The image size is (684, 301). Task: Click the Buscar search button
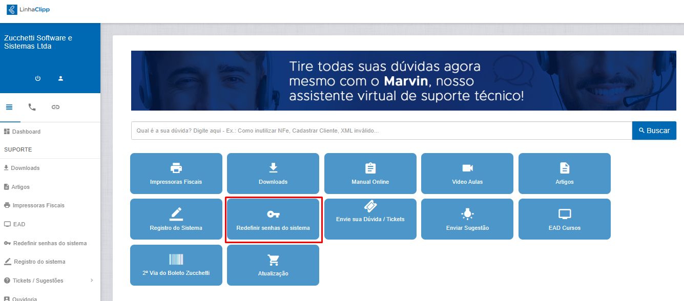coord(654,131)
